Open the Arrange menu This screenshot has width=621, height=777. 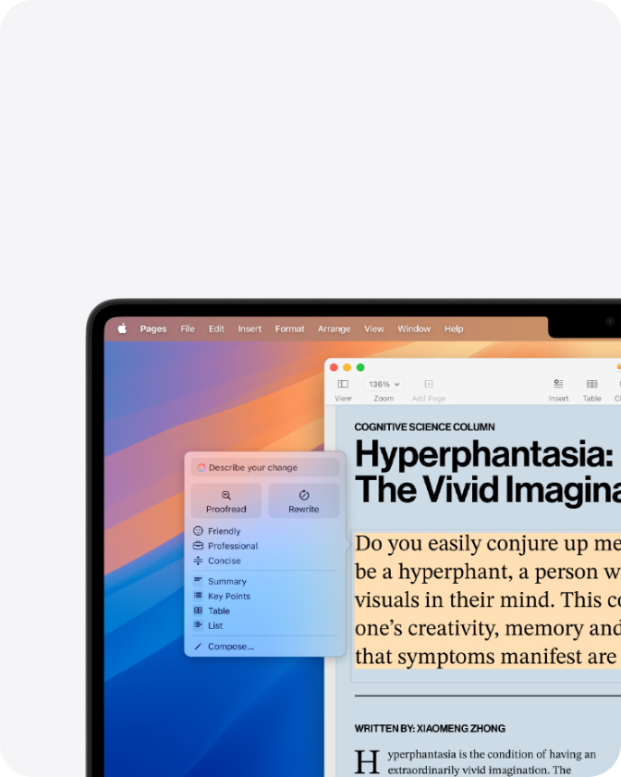334,328
